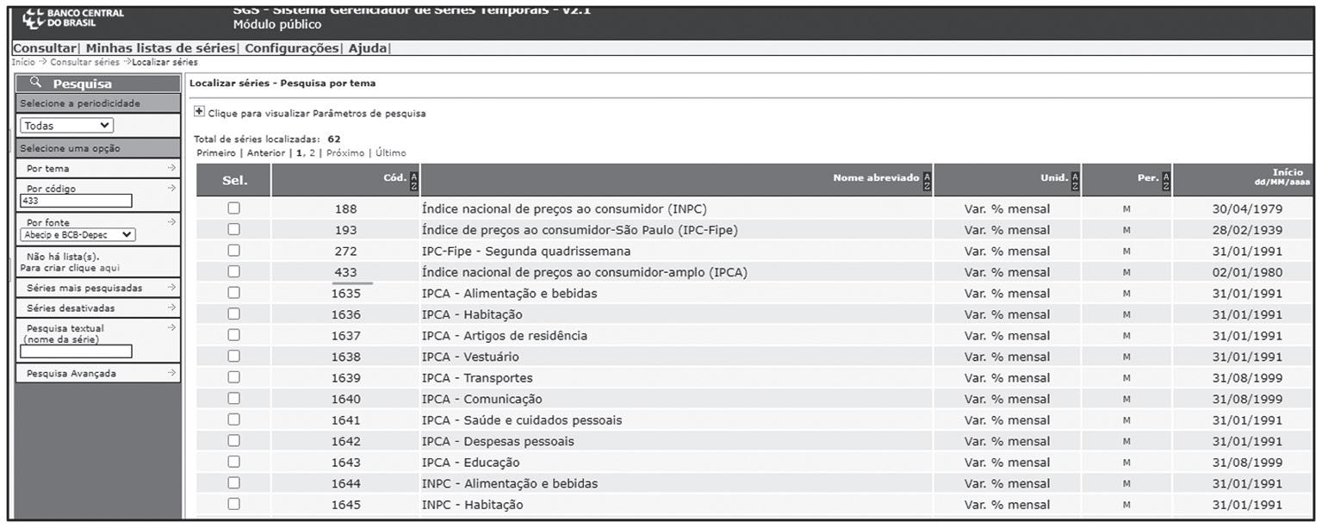Click arrow next to Por tema
The width and height of the screenshot is (1322, 528).
point(171,168)
